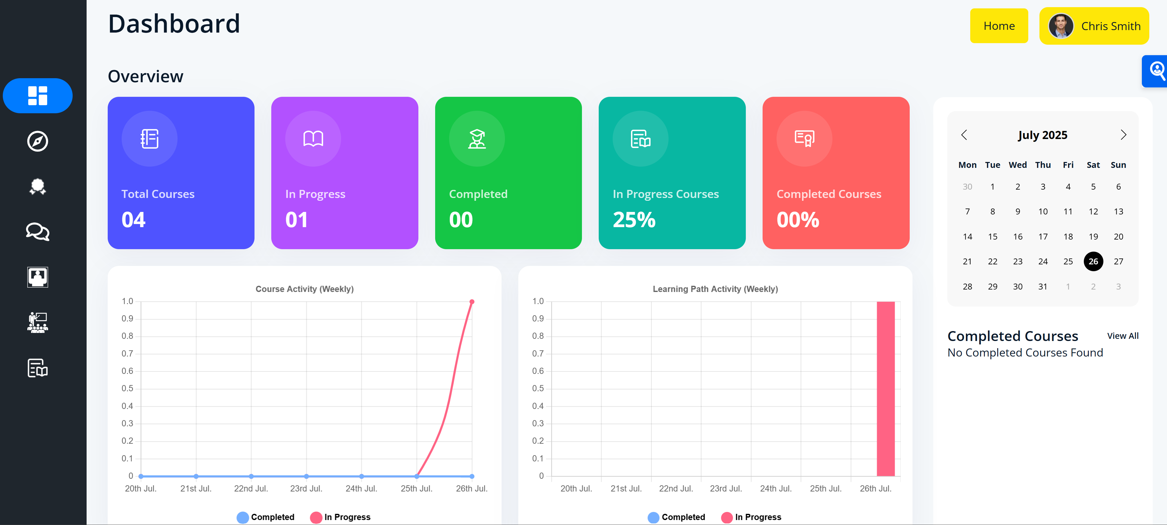The height and width of the screenshot is (525, 1167).
Task: Select the Instructor-led Training icon in sidebar
Action: coord(38,322)
